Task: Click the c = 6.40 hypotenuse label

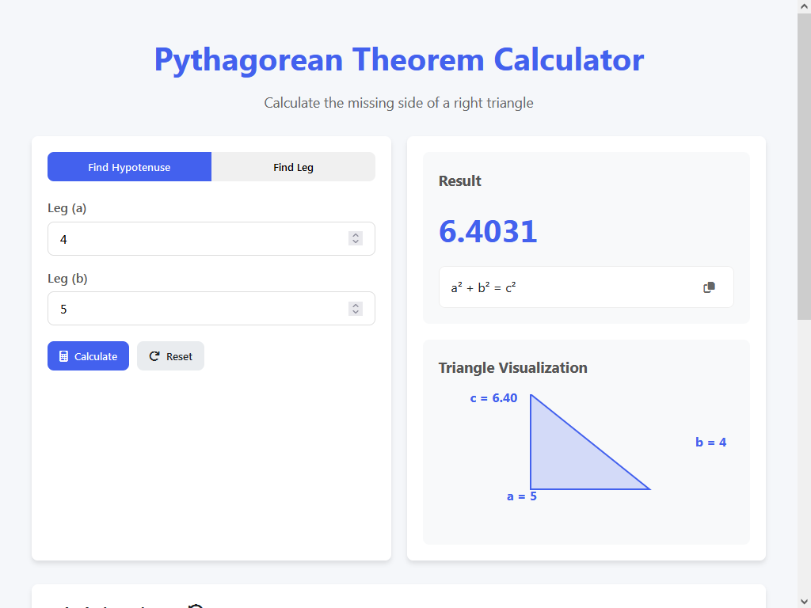Action: point(493,398)
